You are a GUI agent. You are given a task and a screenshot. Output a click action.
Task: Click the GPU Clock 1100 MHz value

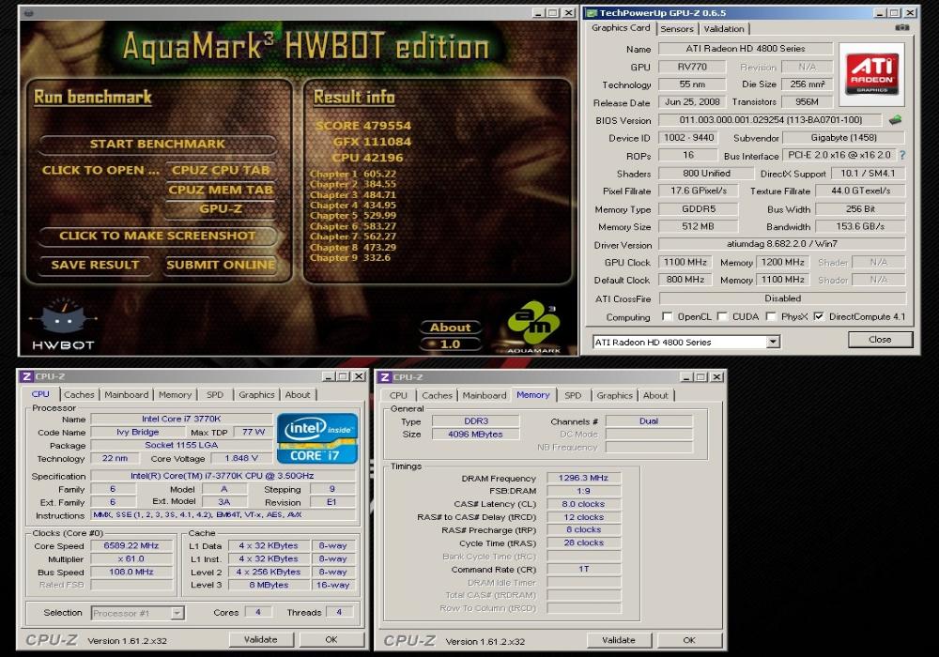pos(685,262)
